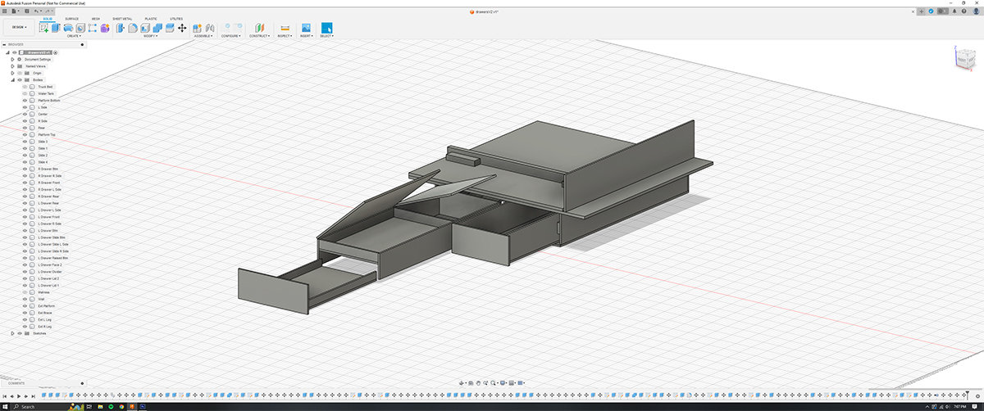
Task: Toggle visibility of Truck Bed body
Action: 25,87
